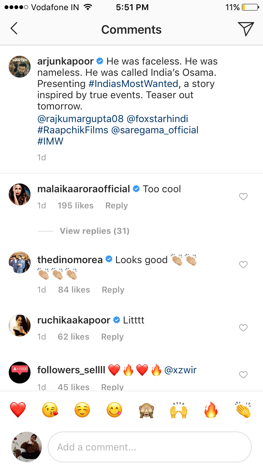Select the face blowing kiss reaction emoji

(x=50, y=409)
